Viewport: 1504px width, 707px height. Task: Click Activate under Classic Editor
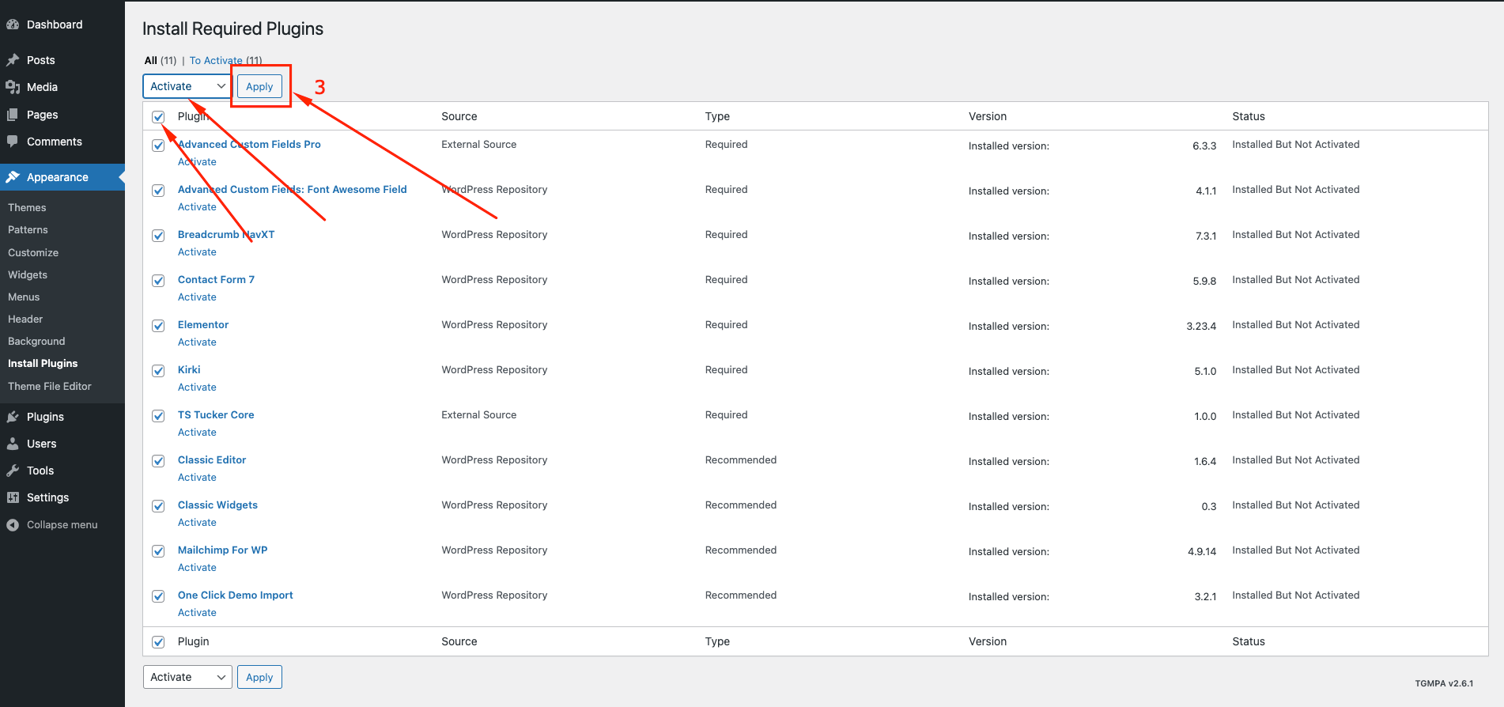point(197,477)
